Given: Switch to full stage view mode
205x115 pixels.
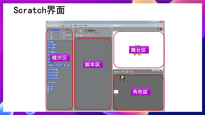Looking at the screenshot, I should (159, 26).
